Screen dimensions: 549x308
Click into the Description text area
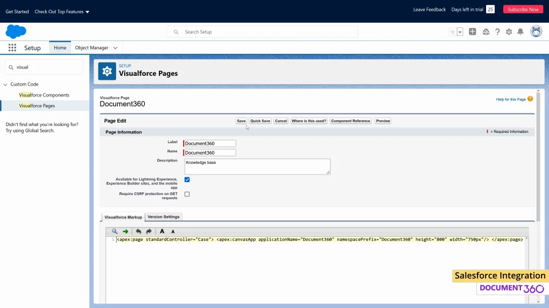point(257,167)
